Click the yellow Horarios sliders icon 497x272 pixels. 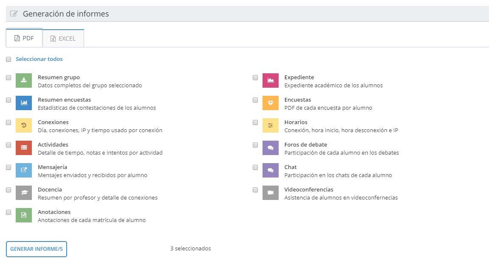pyautogui.click(x=270, y=125)
